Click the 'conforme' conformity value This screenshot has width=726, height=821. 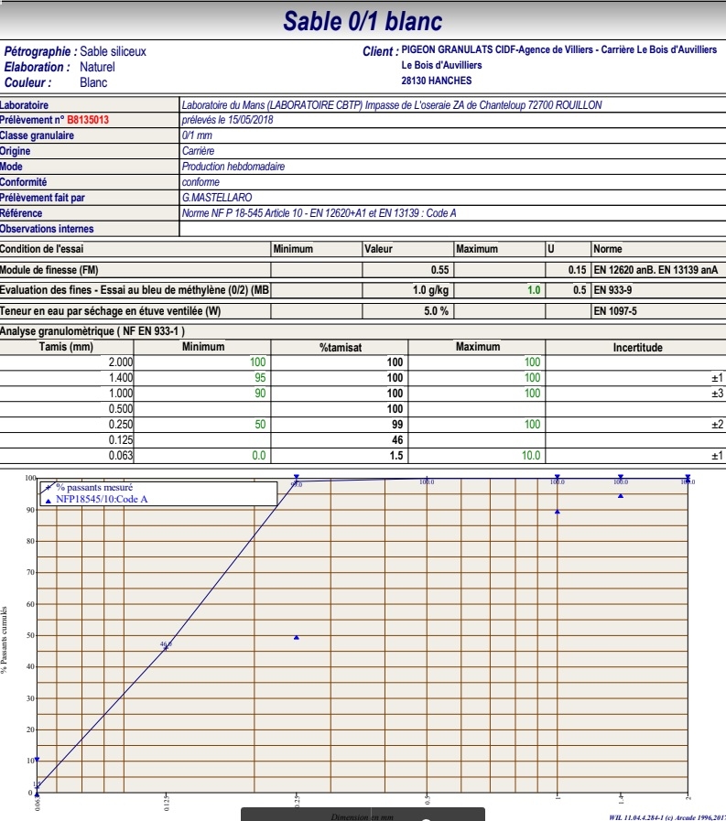[x=200, y=182]
